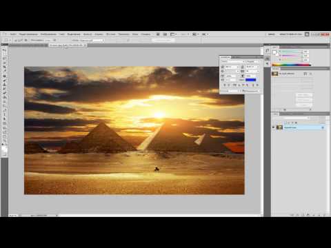Click the lock icon on the background layer

pos(323,127)
